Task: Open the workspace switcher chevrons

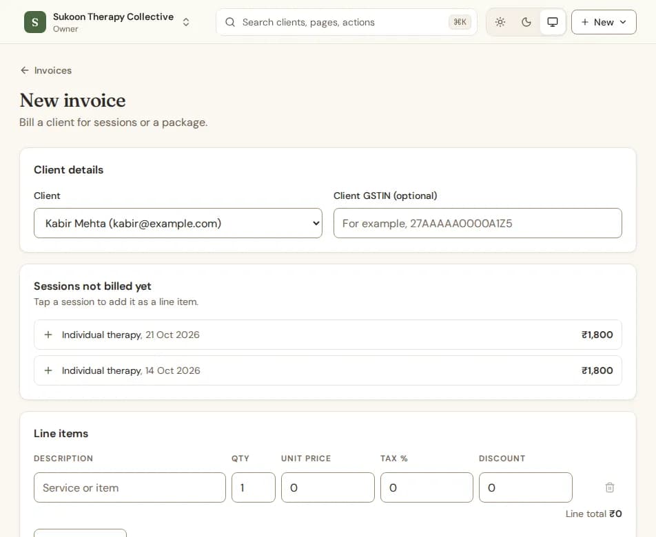Action: click(x=186, y=22)
